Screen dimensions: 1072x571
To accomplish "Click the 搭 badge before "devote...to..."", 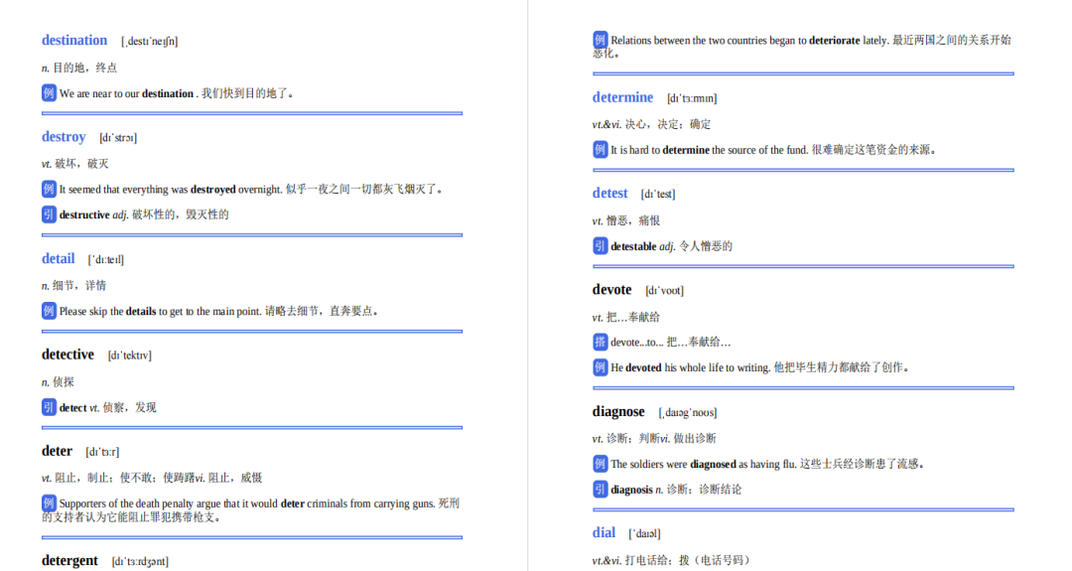I will (600, 342).
